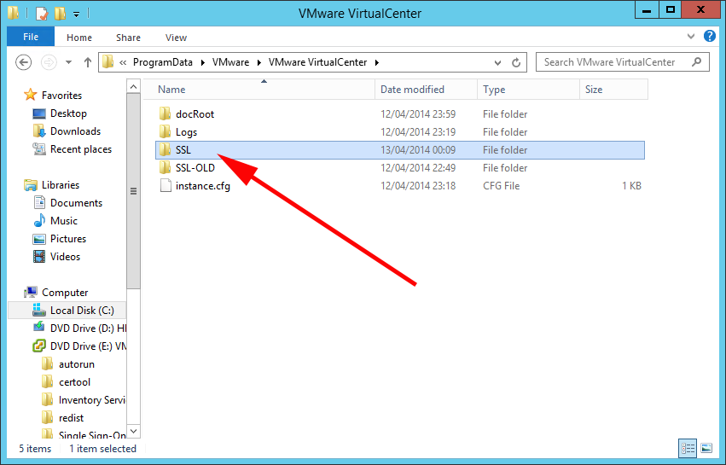This screenshot has height=465, width=726.
Task: Select the SSL folder icon
Action: [x=165, y=149]
